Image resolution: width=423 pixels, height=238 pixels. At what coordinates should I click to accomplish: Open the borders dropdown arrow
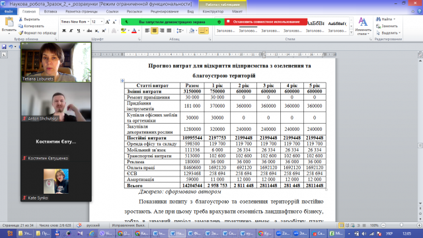click(207, 31)
